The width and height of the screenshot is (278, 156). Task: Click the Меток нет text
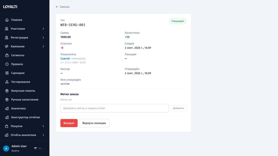66,100
